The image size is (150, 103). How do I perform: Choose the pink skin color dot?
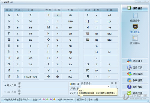point(44,99)
